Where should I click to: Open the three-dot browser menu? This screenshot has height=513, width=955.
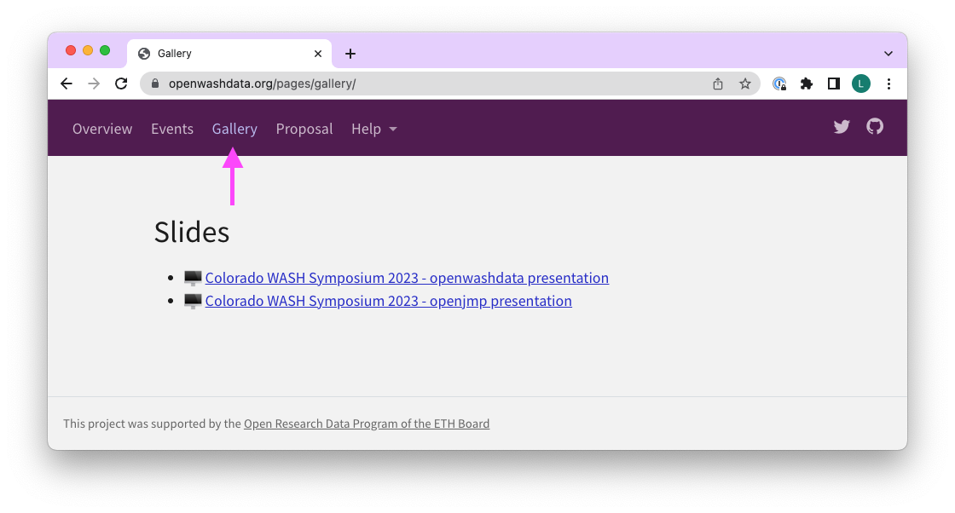pos(888,84)
